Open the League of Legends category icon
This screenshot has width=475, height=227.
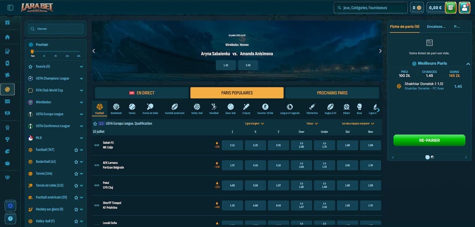(x=290, y=107)
